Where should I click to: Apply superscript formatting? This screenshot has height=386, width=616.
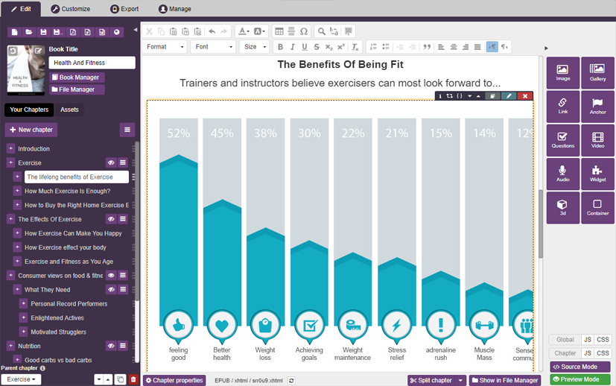tap(341, 47)
